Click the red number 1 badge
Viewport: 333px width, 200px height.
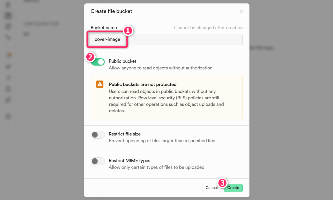pyautogui.click(x=128, y=31)
